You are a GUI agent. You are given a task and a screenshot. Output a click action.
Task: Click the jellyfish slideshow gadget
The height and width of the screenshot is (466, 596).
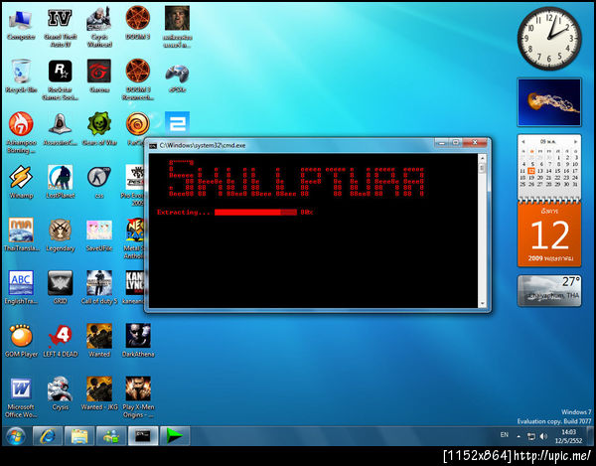pyautogui.click(x=549, y=102)
